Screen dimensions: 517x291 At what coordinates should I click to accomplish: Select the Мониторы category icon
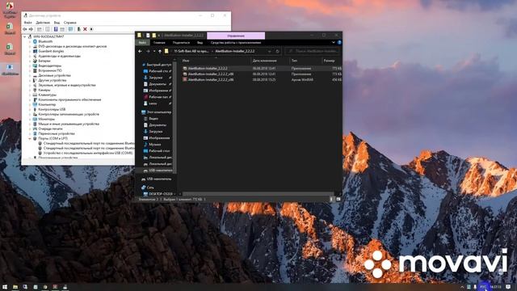pos(35,119)
